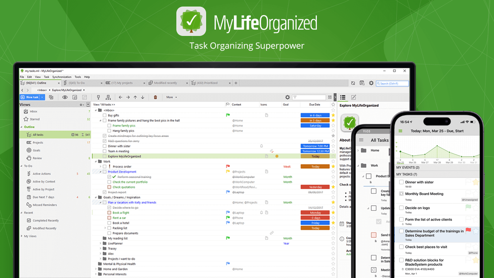Click the Search (Ctrl+F) field
Image resolution: width=494 pixels, height=278 pixels.
(x=392, y=83)
